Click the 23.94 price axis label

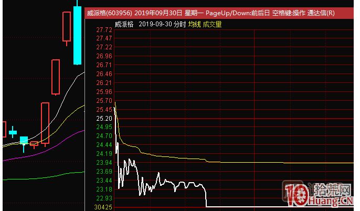pos(104,163)
